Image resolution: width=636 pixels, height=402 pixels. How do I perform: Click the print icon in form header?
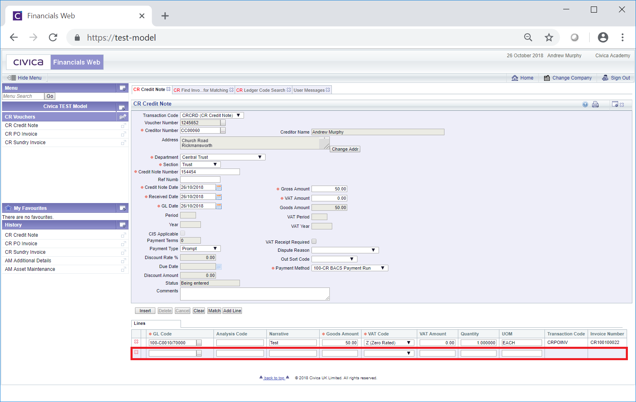pos(595,104)
